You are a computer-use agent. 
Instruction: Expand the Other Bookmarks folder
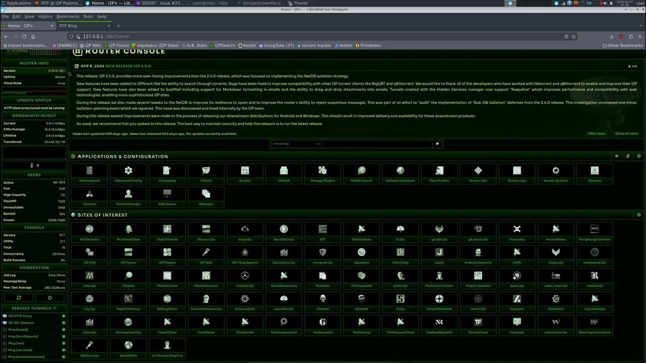coord(622,45)
